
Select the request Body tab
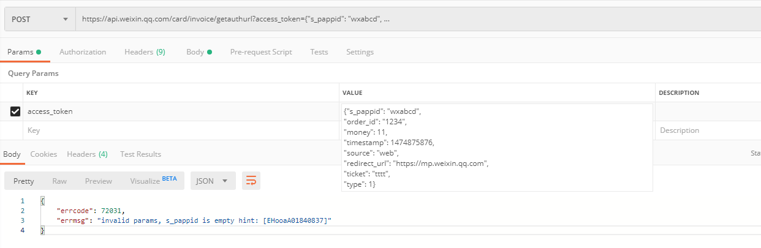pos(198,52)
